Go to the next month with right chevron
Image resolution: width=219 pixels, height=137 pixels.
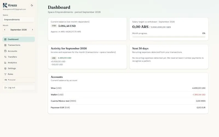click(32, 30)
